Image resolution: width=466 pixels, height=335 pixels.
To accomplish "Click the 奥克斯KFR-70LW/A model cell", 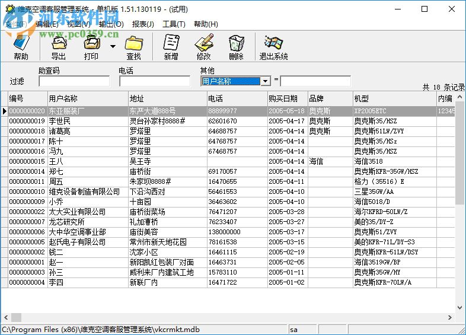I will coord(394,283).
